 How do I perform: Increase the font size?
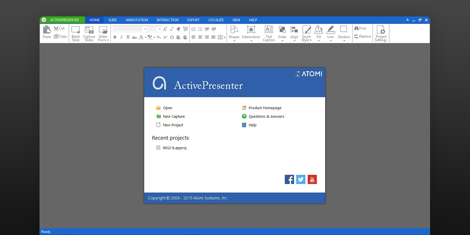click(165, 29)
